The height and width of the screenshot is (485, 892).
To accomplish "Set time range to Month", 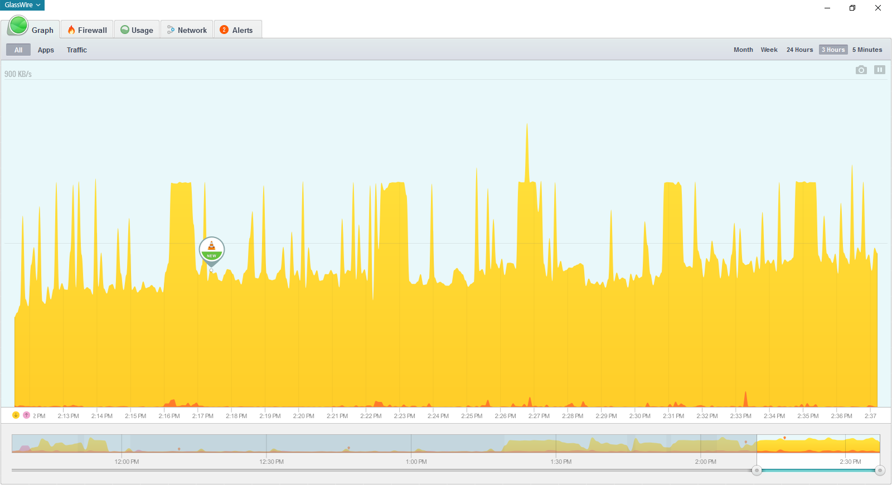I will (743, 50).
